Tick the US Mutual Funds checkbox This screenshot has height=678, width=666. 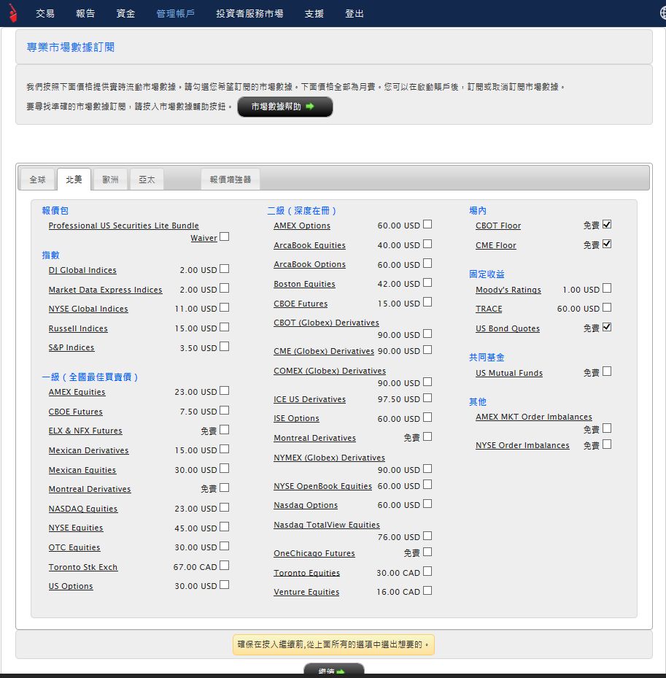point(607,371)
